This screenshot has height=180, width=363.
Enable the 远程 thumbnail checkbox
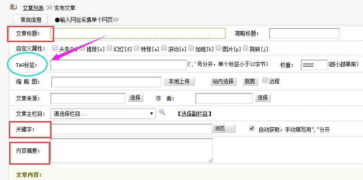[265, 80]
